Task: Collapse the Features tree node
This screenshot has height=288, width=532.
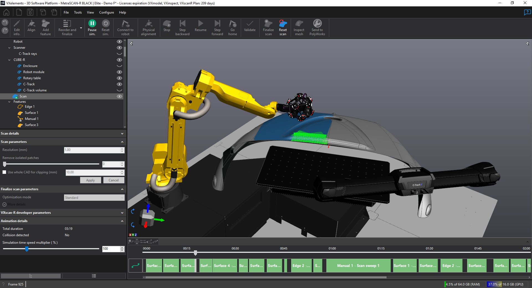Action: 9,102
